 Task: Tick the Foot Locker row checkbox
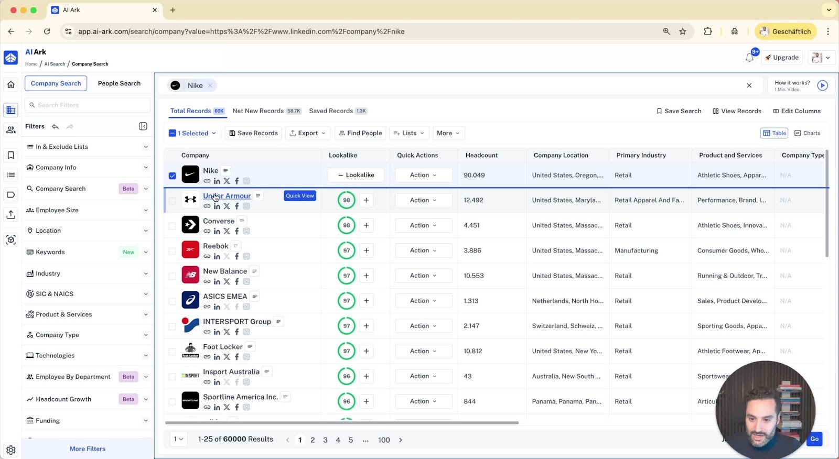pos(173,352)
